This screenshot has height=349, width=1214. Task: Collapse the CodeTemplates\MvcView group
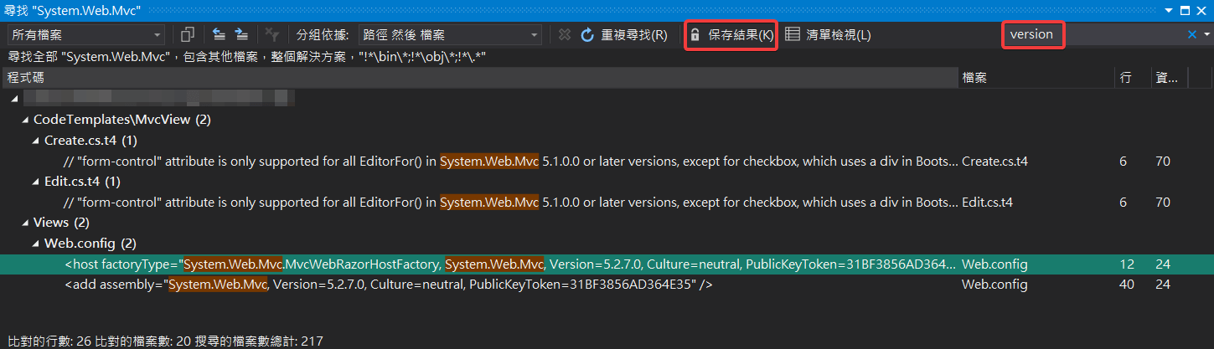click(x=25, y=120)
